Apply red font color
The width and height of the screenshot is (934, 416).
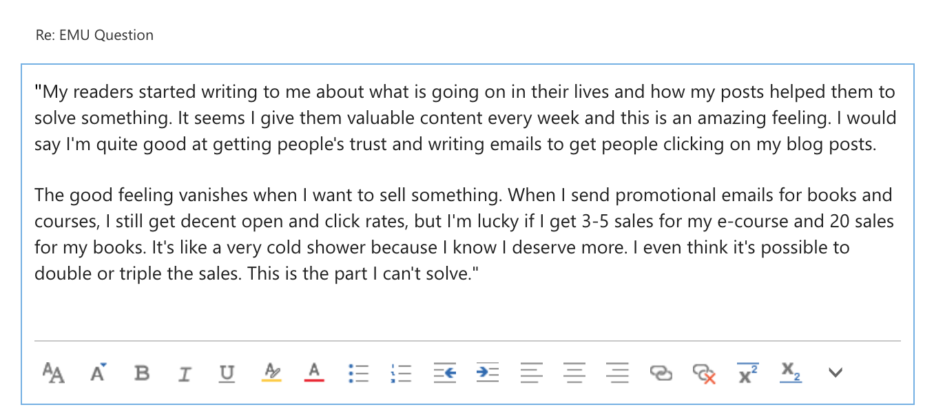(x=314, y=373)
